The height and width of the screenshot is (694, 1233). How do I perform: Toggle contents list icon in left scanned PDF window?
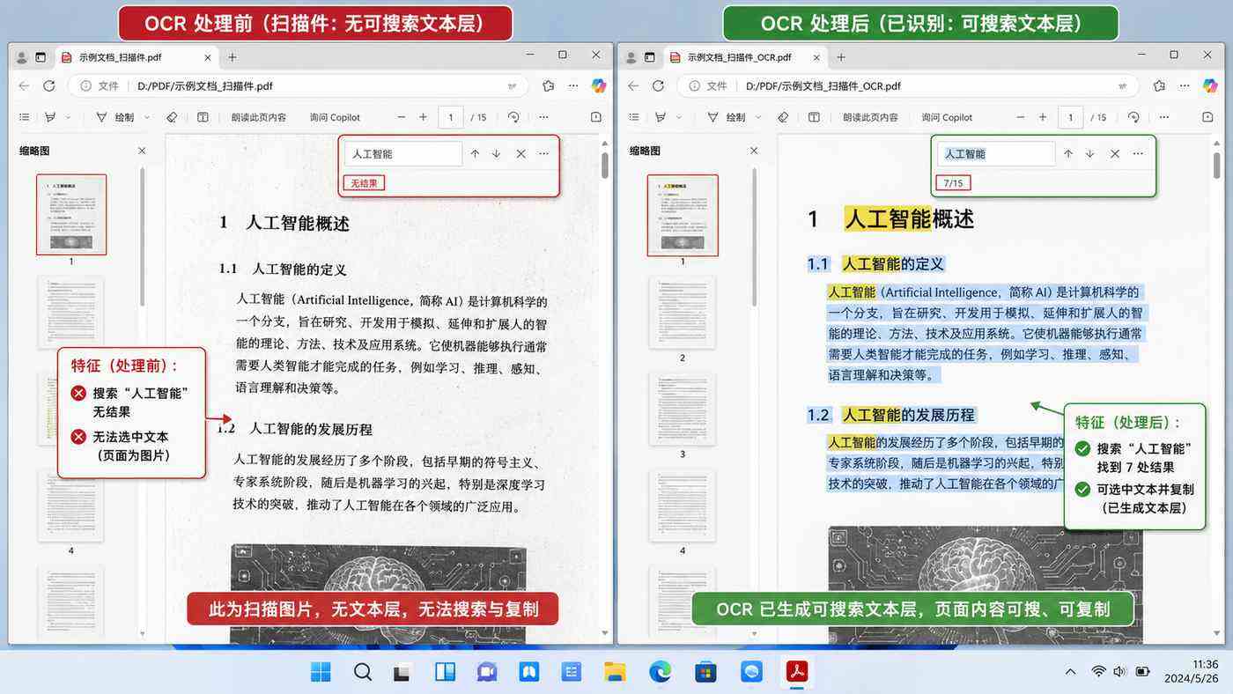[24, 117]
